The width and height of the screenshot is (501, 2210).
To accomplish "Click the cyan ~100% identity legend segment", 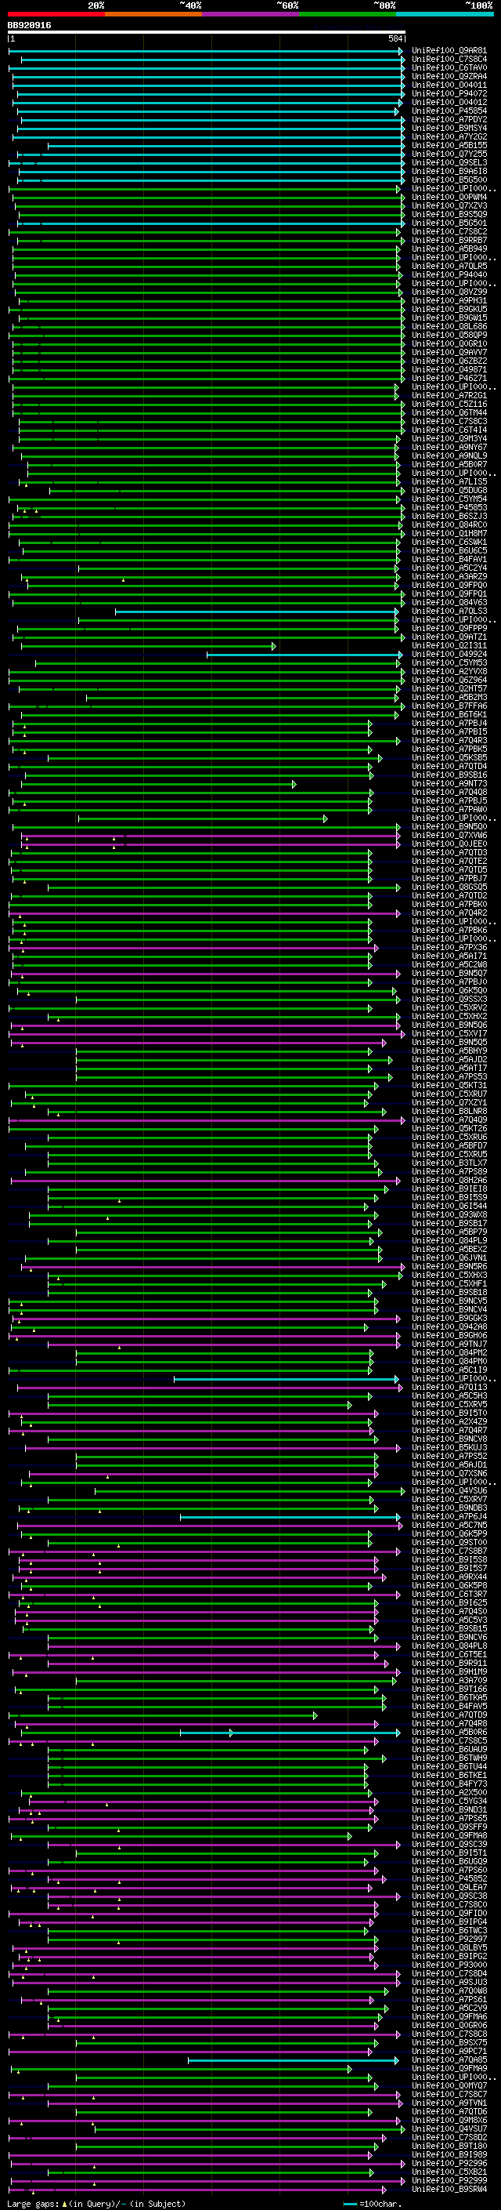I will coord(445,15).
